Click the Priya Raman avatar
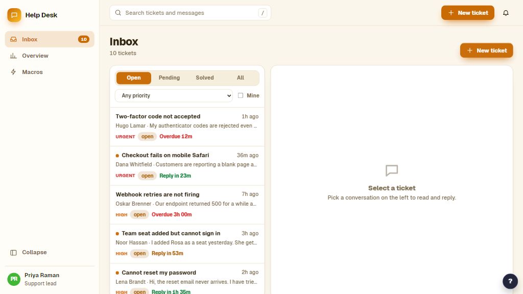Viewport: 523px width, 294px height. (x=14, y=279)
